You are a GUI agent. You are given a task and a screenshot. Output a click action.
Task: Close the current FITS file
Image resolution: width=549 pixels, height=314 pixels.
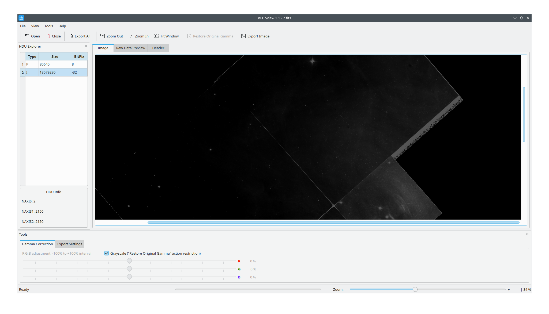[53, 36]
